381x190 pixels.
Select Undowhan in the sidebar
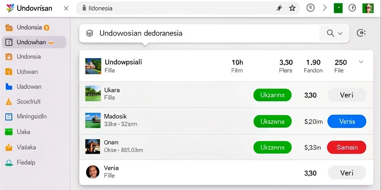pos(34,42)
